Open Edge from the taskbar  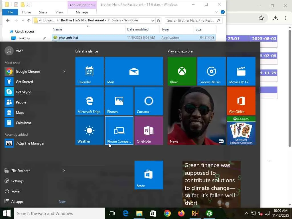coord(125,213)
